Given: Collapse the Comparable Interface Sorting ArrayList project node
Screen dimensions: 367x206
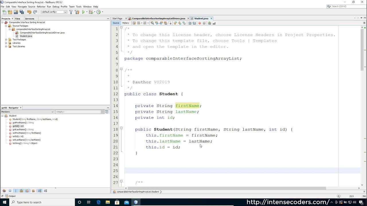Looking at the screenshot, I should (3, 22).
